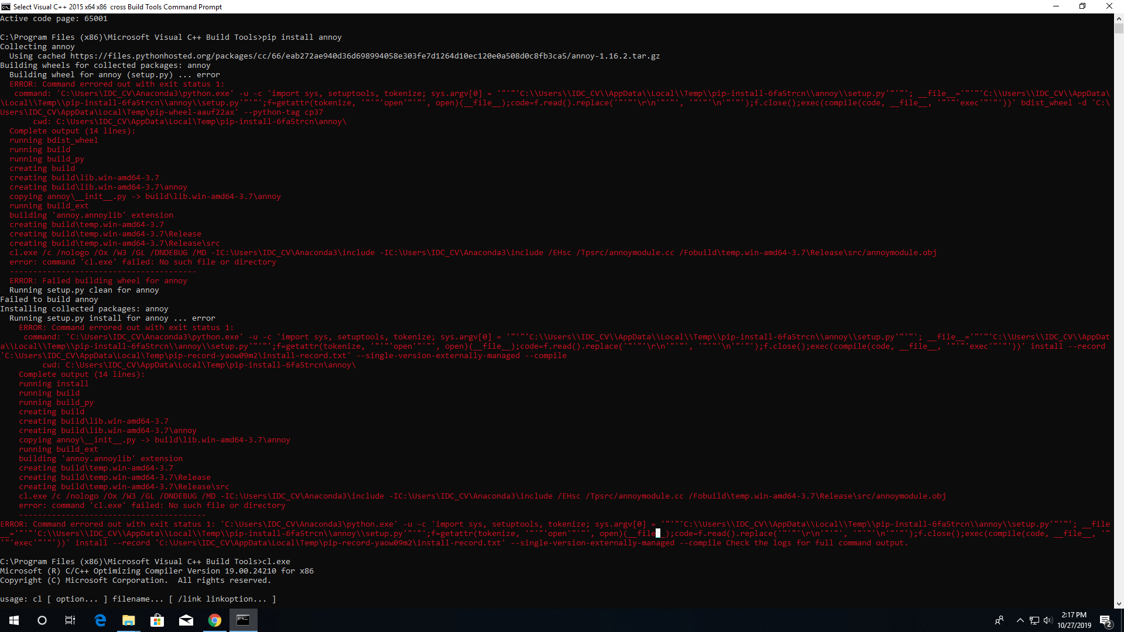Launch Google Chrome from the taskbar
Image resolution: width=1124 pixels, height=632 pixels.
tap(214, 620)
